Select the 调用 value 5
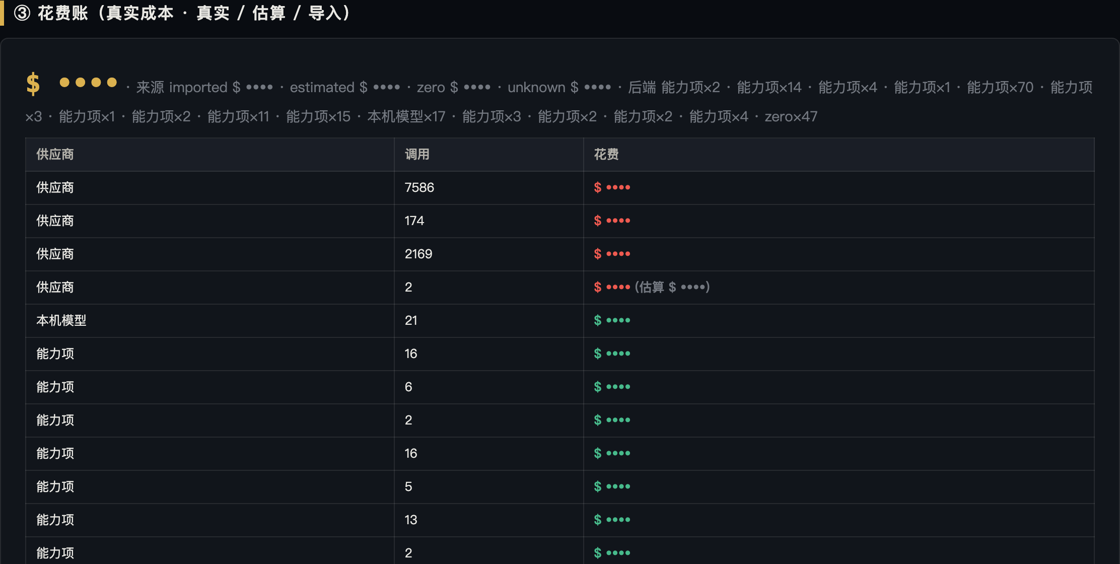 [x=408, y=487]
